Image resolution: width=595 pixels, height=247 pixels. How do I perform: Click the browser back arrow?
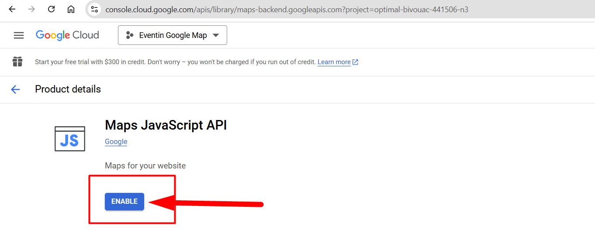[x=12, y=9]
